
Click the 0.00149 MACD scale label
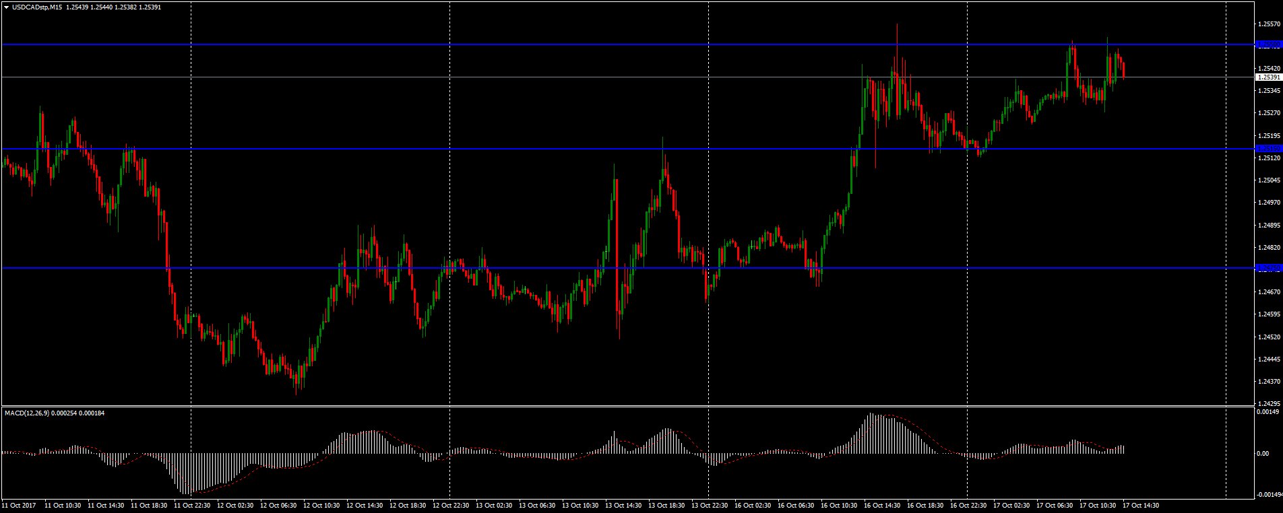1268,411
